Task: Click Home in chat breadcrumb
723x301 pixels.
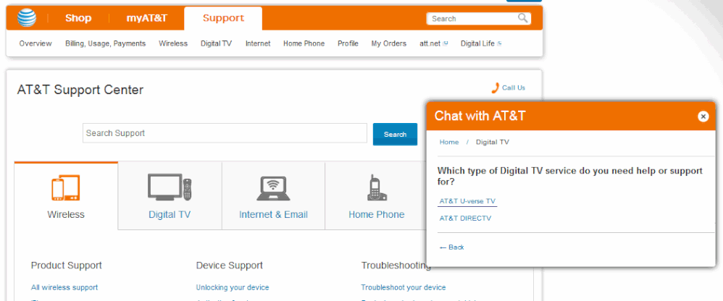Action: click(449, 143)
